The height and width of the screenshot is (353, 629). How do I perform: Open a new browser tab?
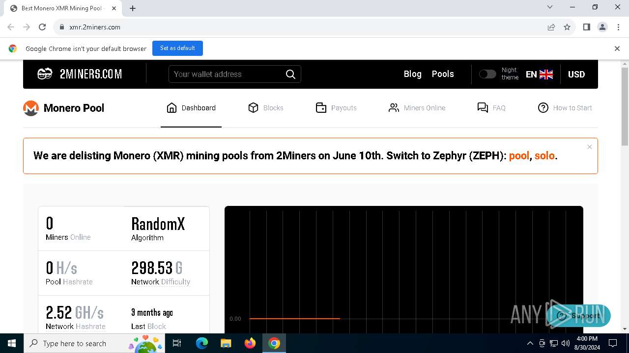pos(133,8)
